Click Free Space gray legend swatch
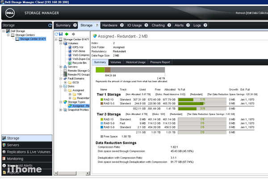Screen dimensions: 268x179 [102, 136]
